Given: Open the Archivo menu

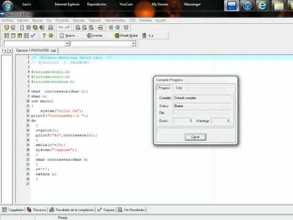Looking at the screenshot, I should [x=7, y=20].
